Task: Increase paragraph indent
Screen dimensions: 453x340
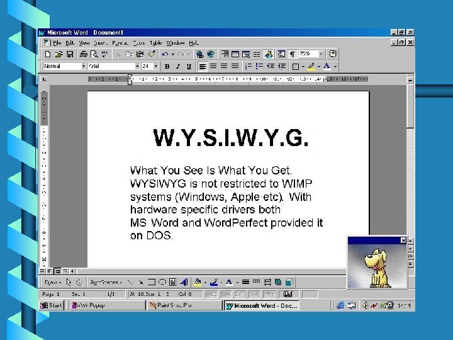Action: [282, 67]
